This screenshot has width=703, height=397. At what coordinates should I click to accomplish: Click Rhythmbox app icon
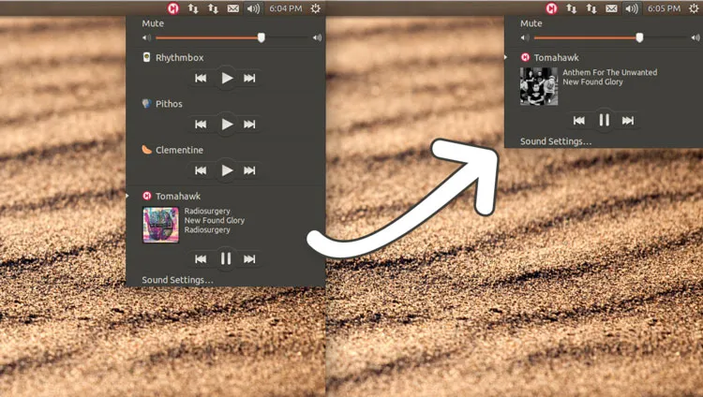click(x=146, y=57)
